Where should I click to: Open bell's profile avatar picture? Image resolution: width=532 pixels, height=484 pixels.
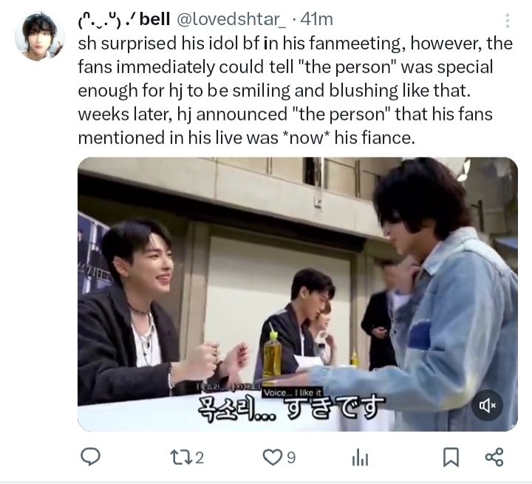40,36
